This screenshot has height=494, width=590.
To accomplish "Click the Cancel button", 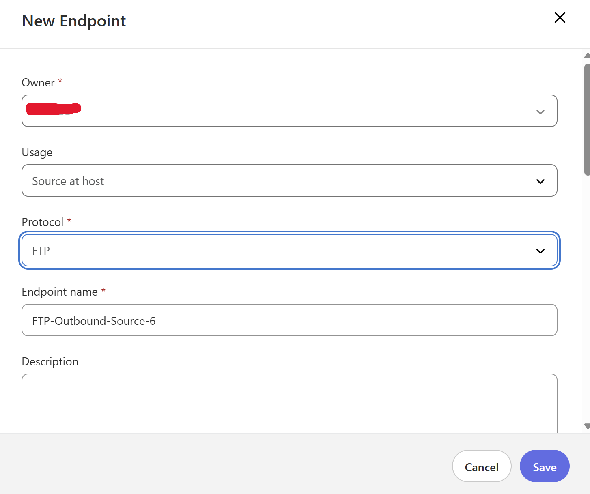I will (482, 466).
